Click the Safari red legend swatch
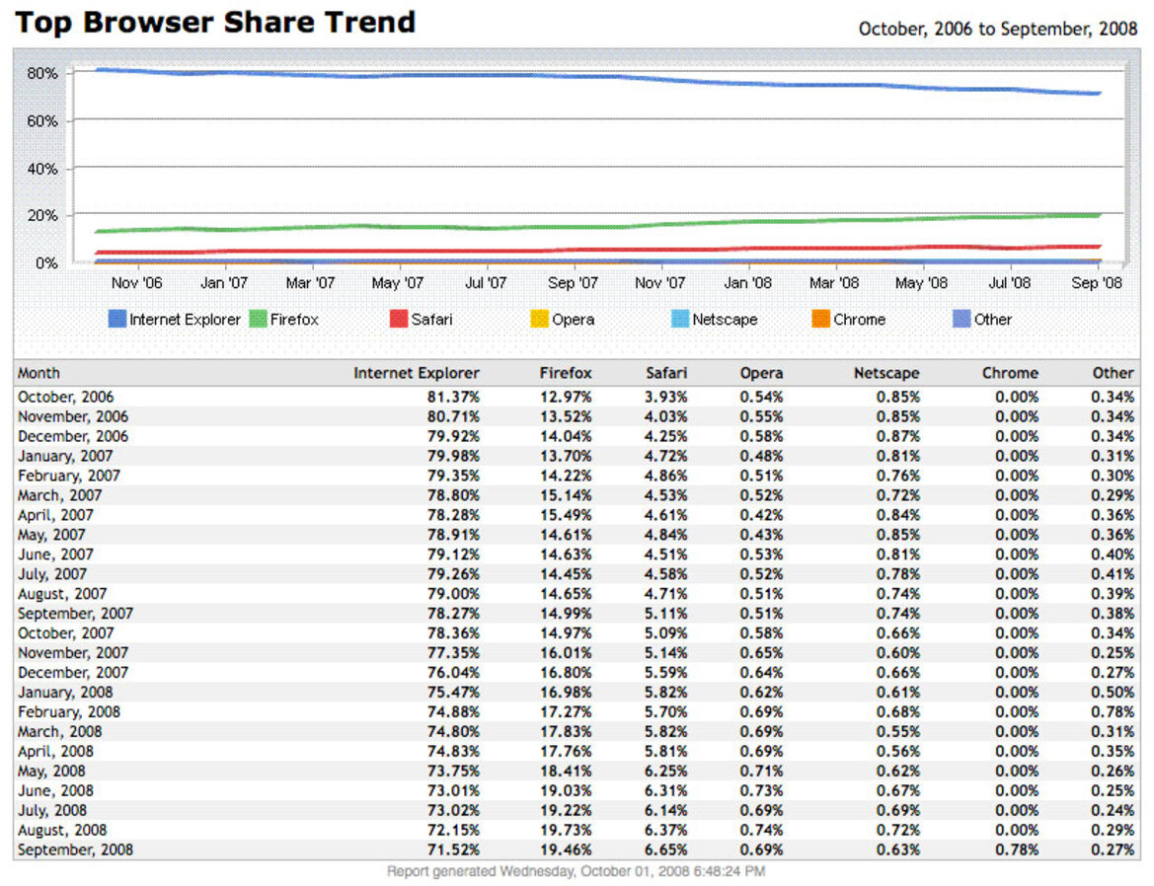This screenshot has height=886, width=1154. click(398, 319)
